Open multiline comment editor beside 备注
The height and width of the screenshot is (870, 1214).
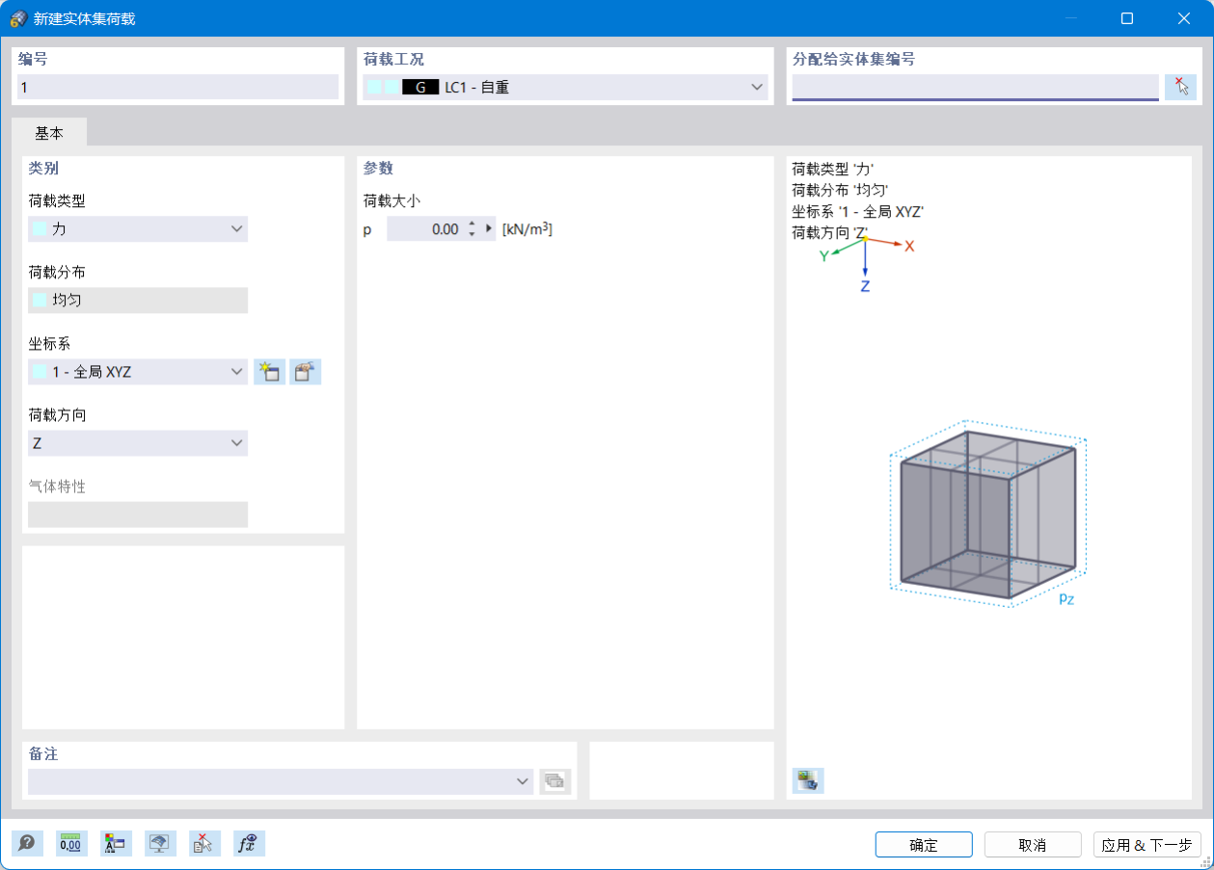pos(555,781)
